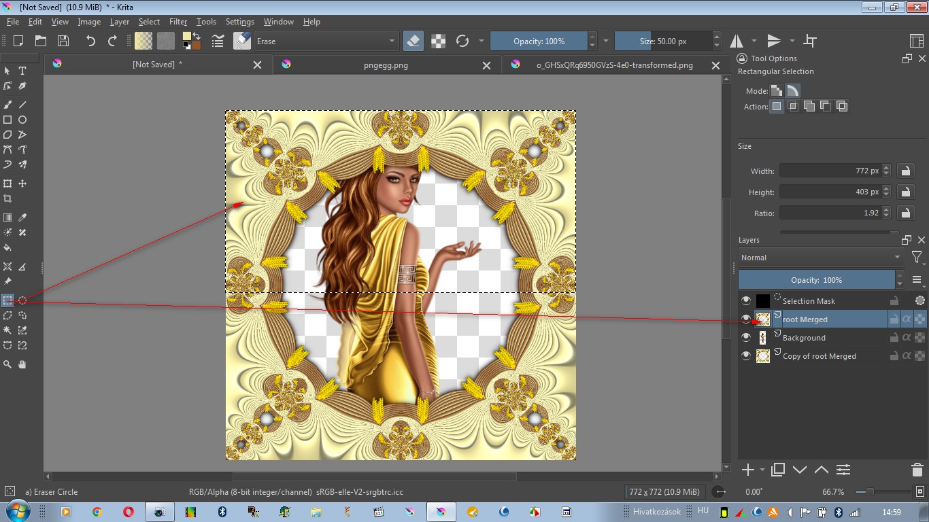The image size is (929, 522).
Task: Open the blending mode Erase dropdown
Action: [x=325, y=41]
